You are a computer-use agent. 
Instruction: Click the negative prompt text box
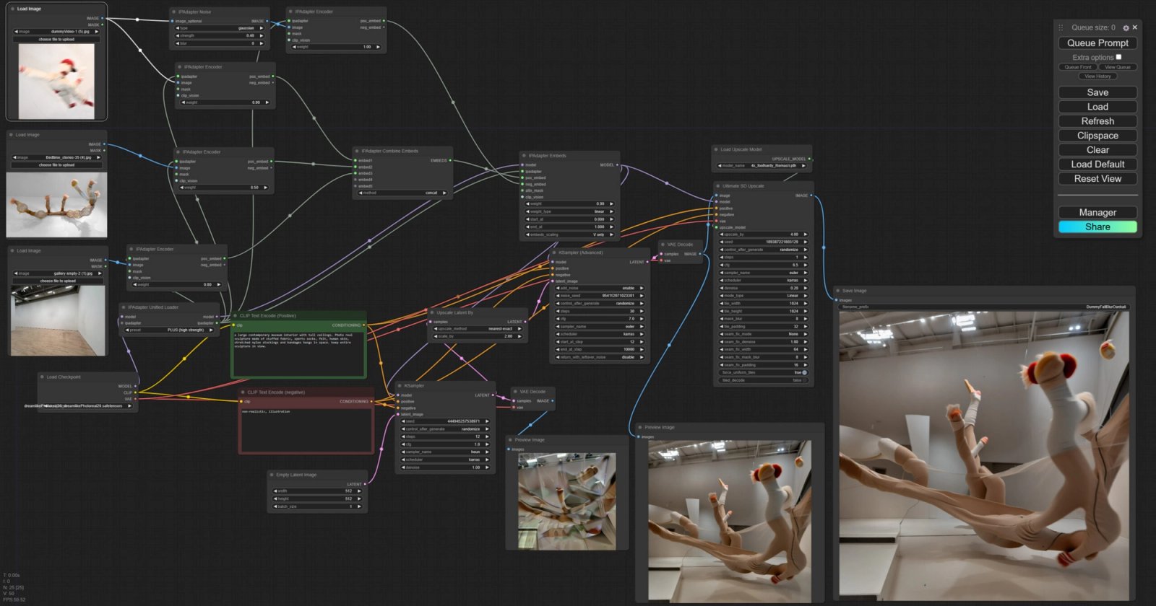pos(306,430)
